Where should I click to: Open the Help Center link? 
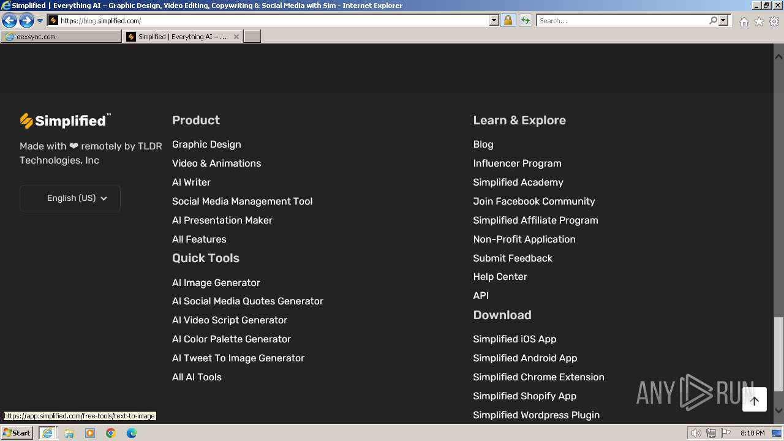tap(500, 277)
